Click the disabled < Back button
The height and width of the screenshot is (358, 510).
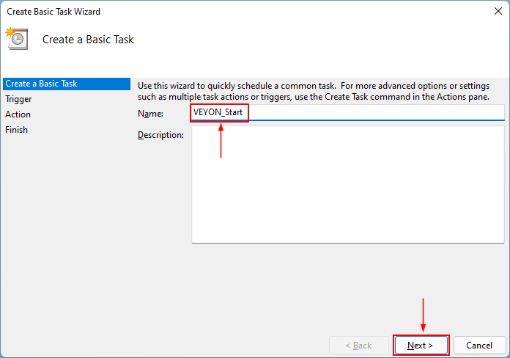coord(358,345)
